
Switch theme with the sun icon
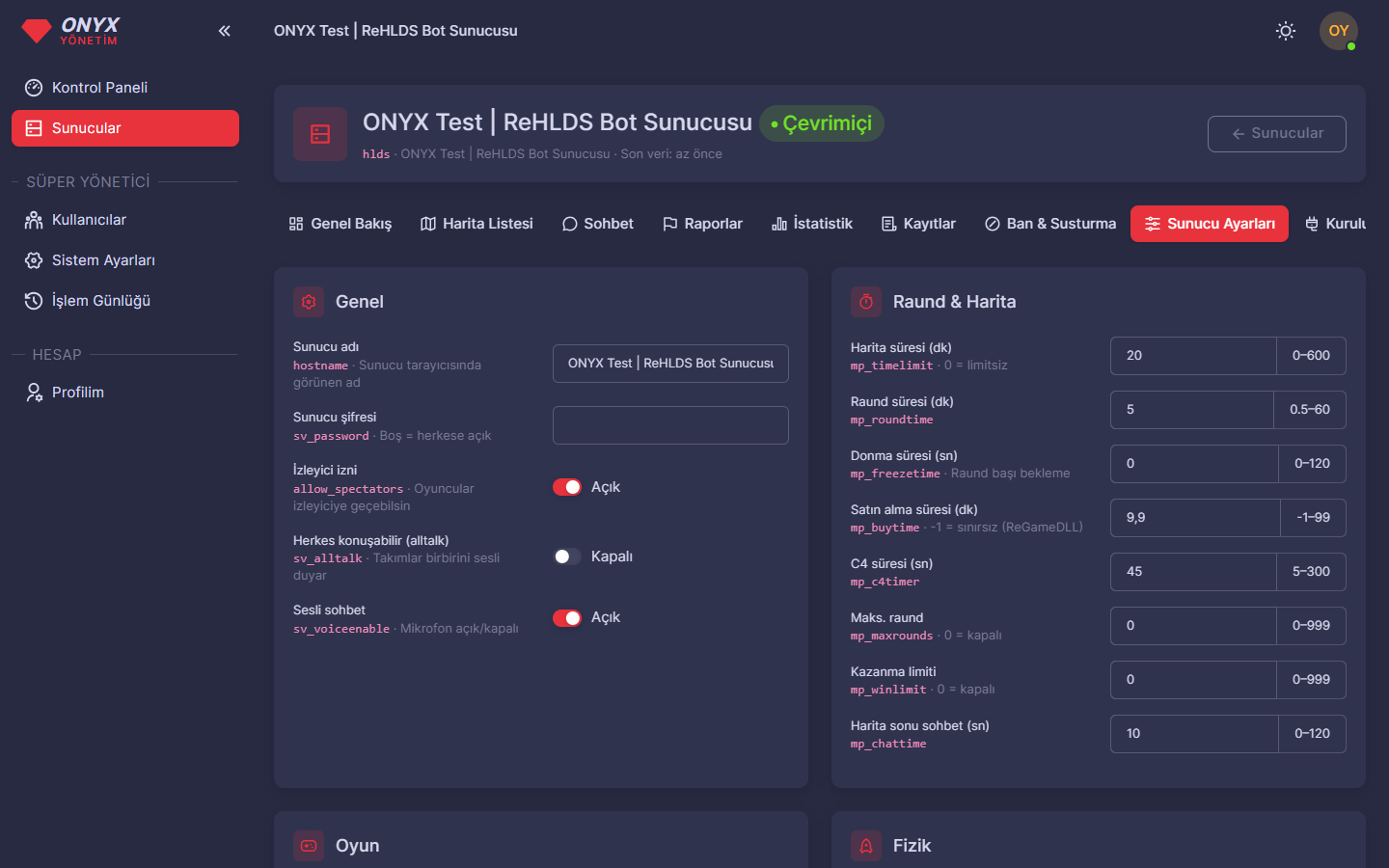coord(1286,31)
